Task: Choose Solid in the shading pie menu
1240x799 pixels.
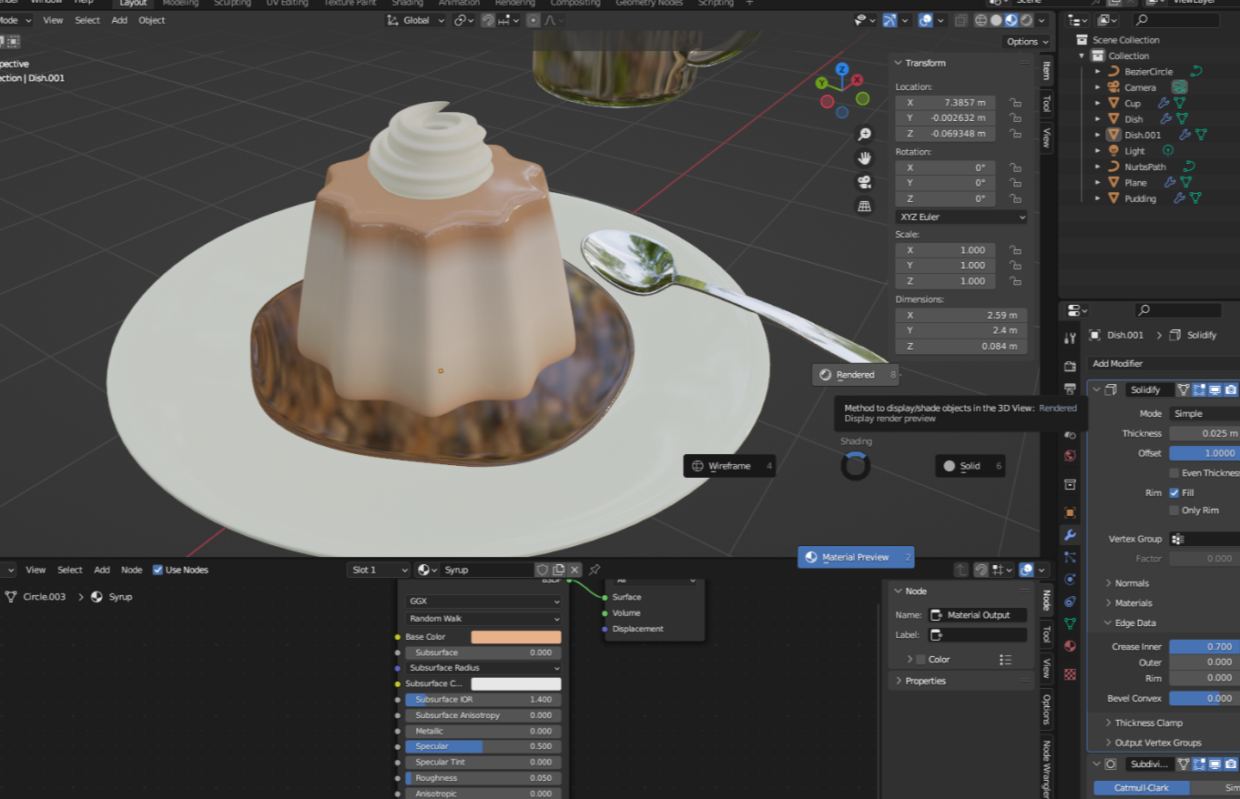Action: 971,466
